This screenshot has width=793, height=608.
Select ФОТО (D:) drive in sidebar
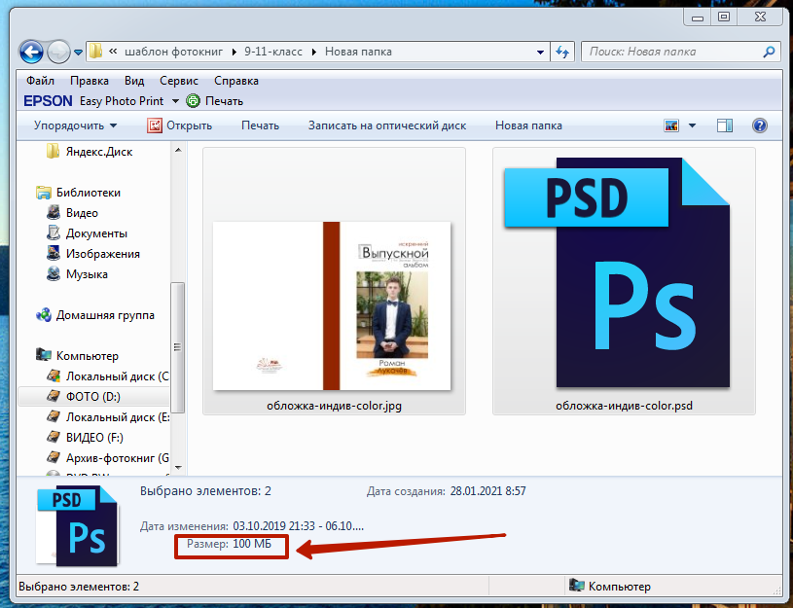click(x=92, y=397)
